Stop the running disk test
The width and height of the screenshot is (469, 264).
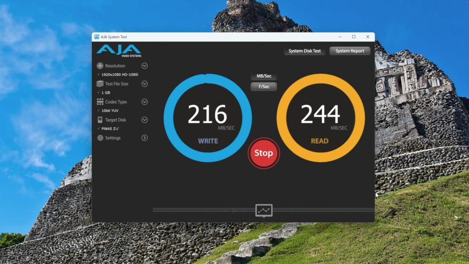click(263, 154)
